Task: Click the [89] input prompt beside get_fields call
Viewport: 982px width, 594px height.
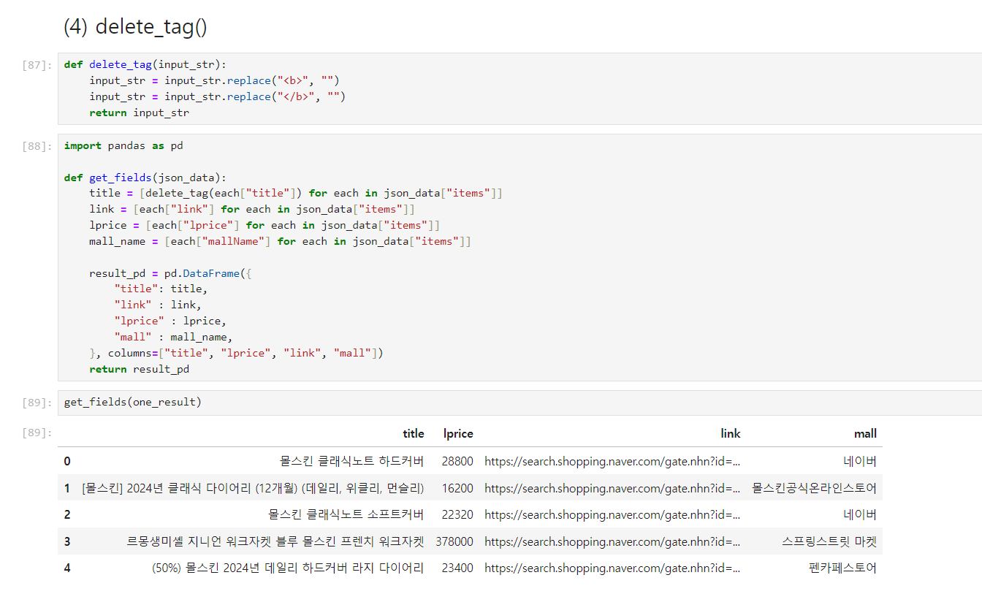Action: click(37, 403)
